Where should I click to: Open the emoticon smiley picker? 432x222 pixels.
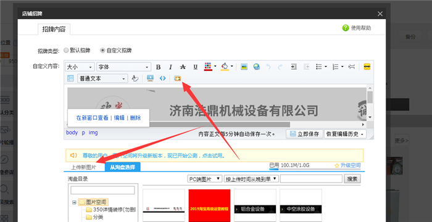point(367,67)
